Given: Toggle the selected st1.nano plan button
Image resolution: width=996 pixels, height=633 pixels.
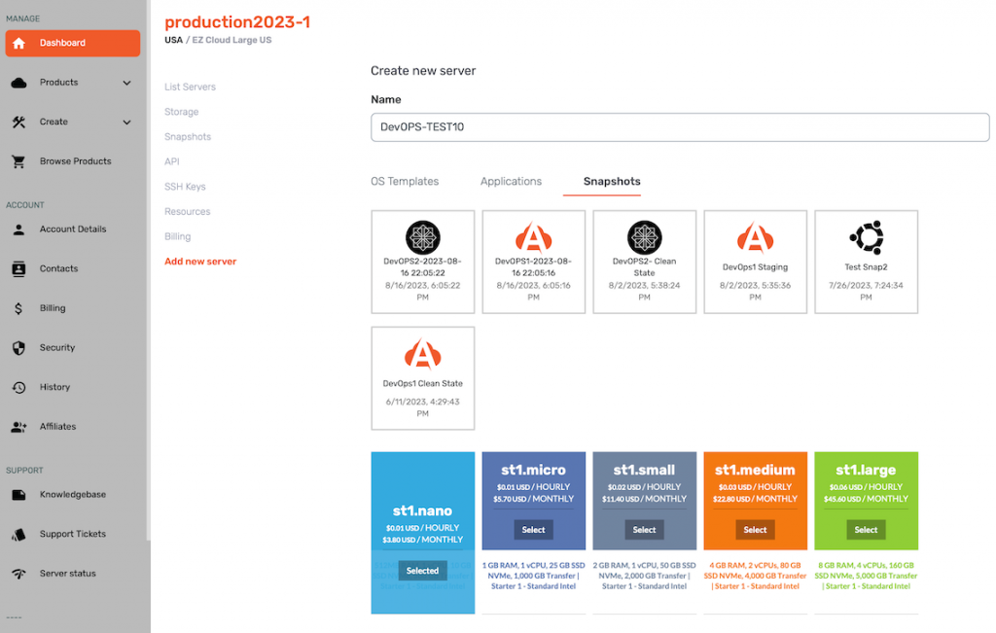Looking at the screenshot, I should click(x=422, y=571).
